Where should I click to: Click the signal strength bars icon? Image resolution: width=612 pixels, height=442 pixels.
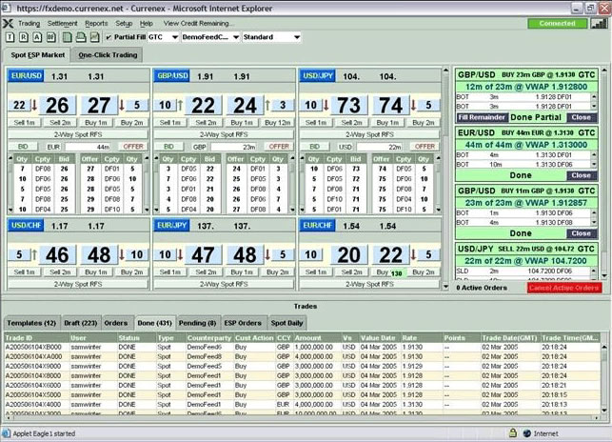click(599, 24)
